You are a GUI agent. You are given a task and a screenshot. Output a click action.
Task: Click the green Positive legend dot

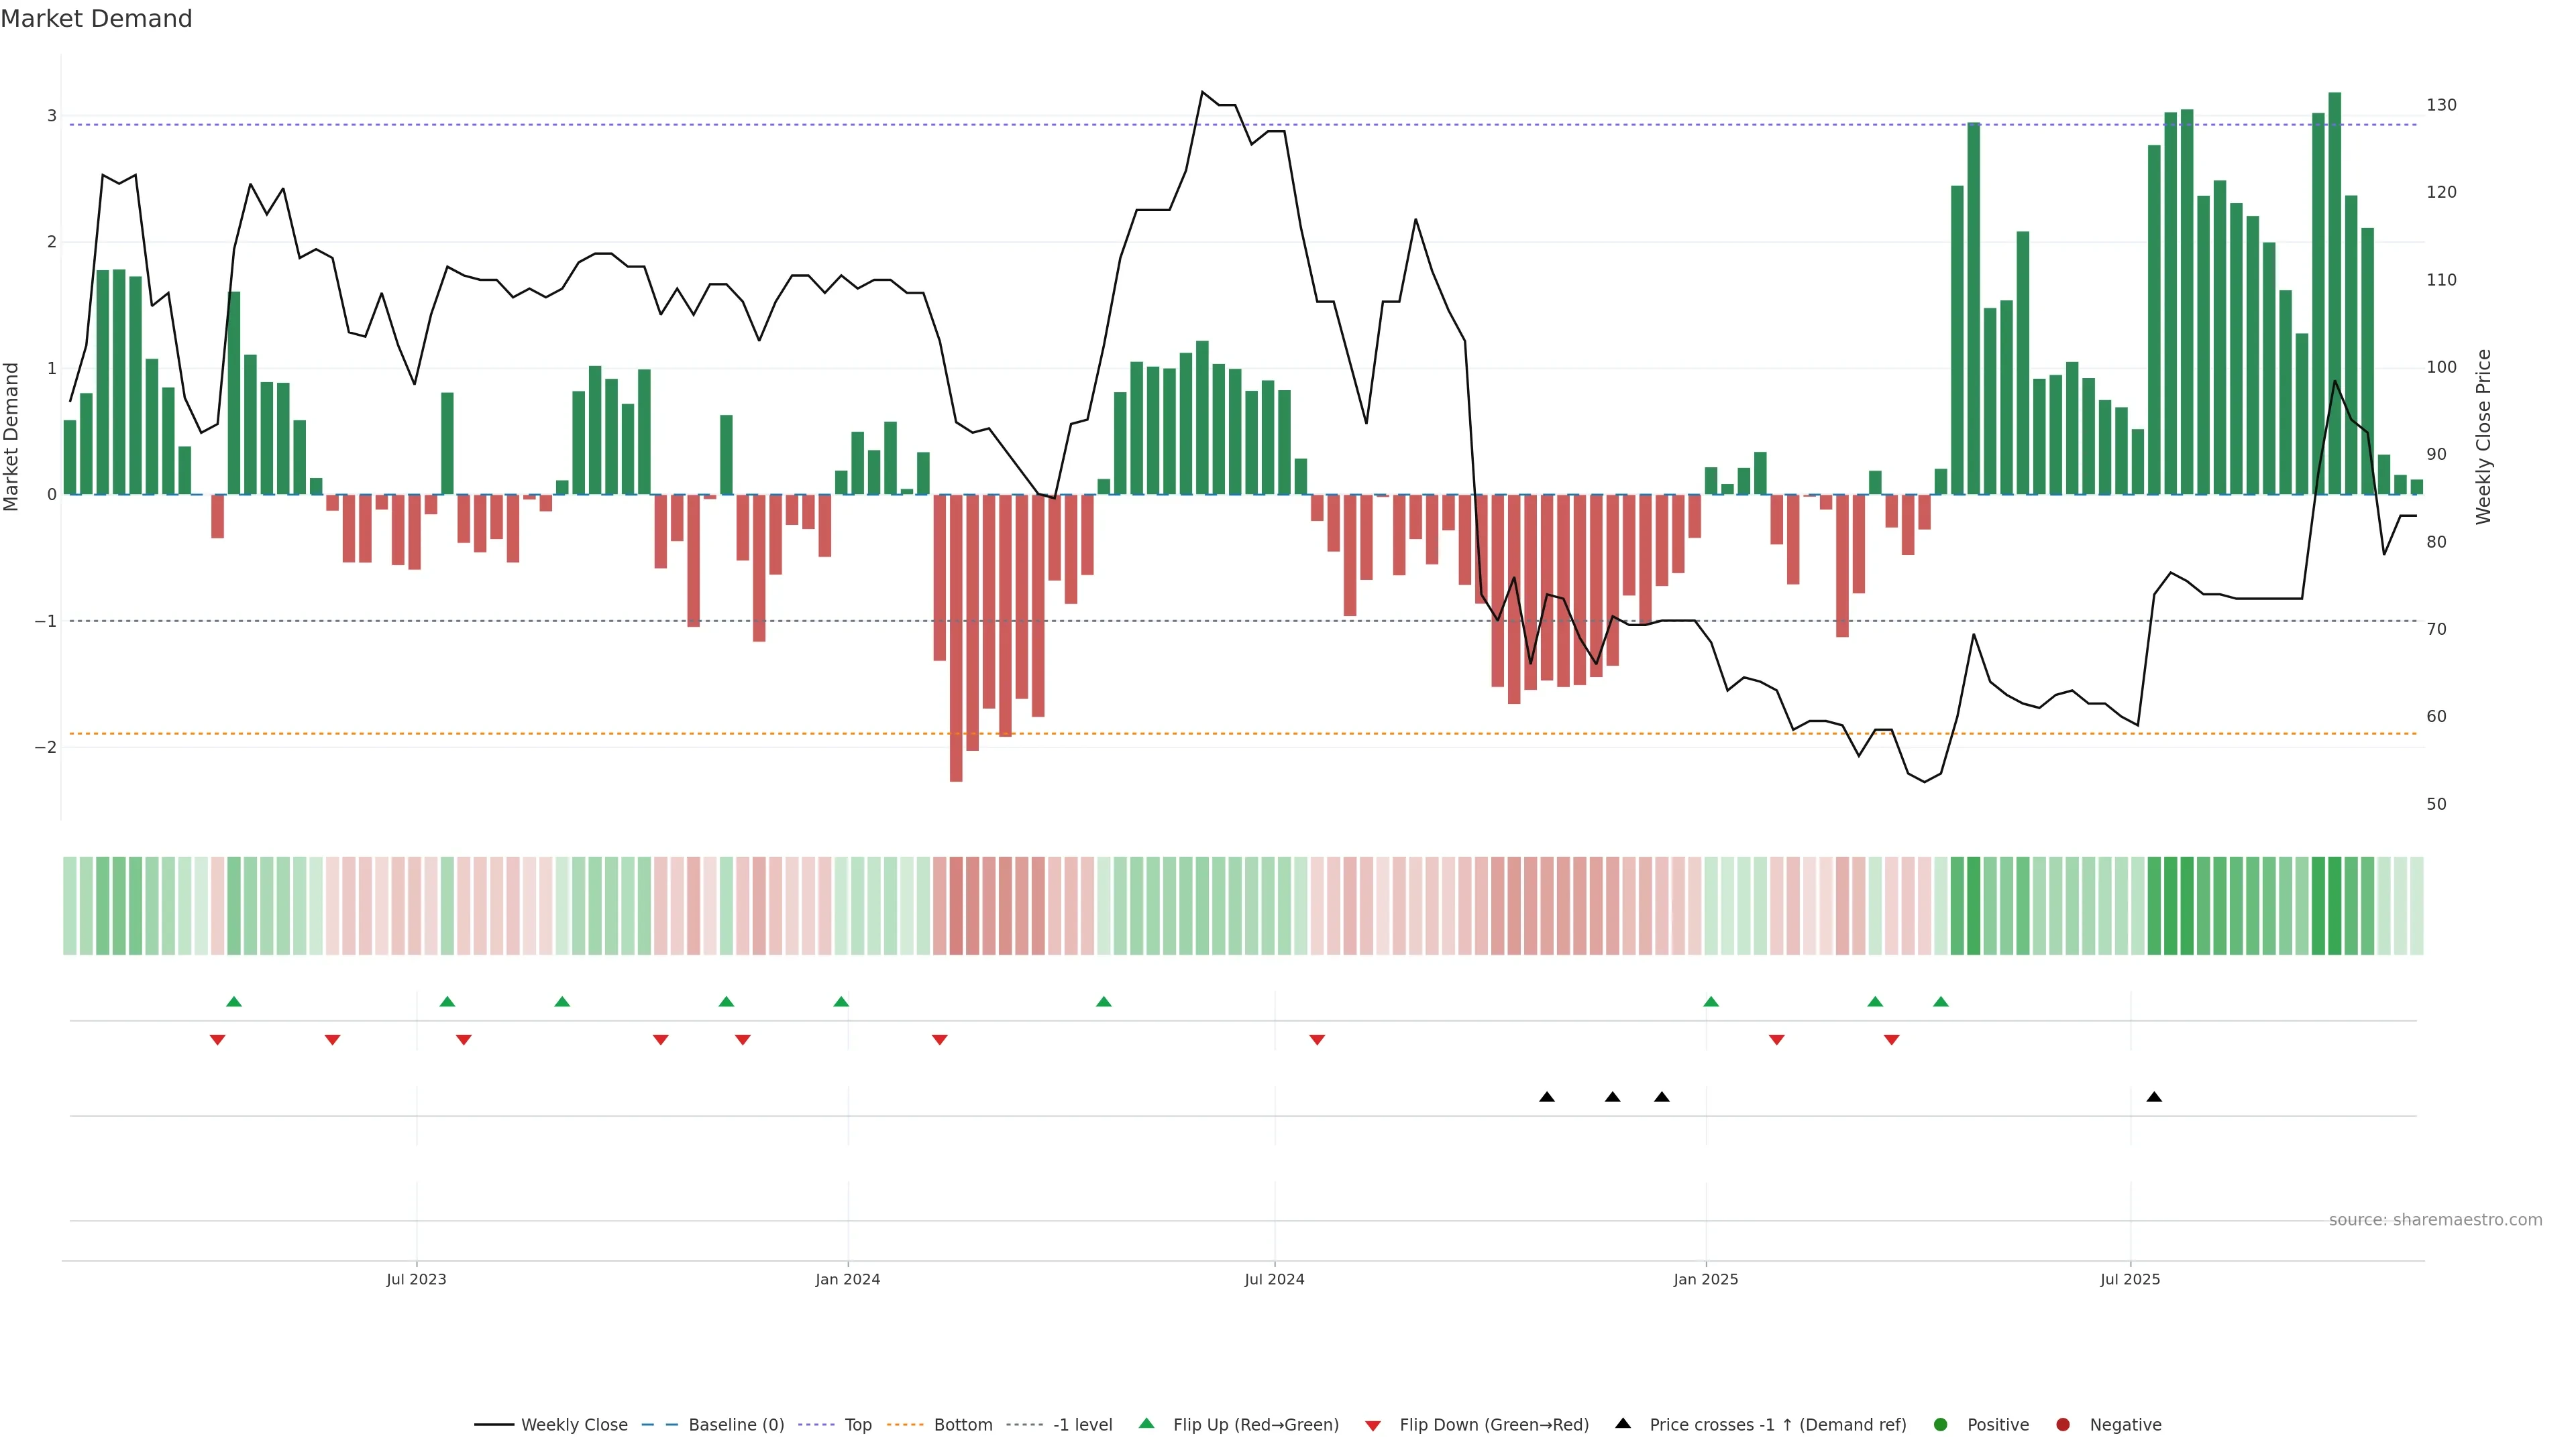click(x=1941, y=1424)
